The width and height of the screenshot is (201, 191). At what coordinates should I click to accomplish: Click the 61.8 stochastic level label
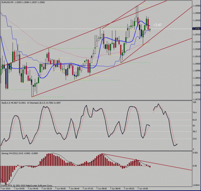[x=195, y=120]
